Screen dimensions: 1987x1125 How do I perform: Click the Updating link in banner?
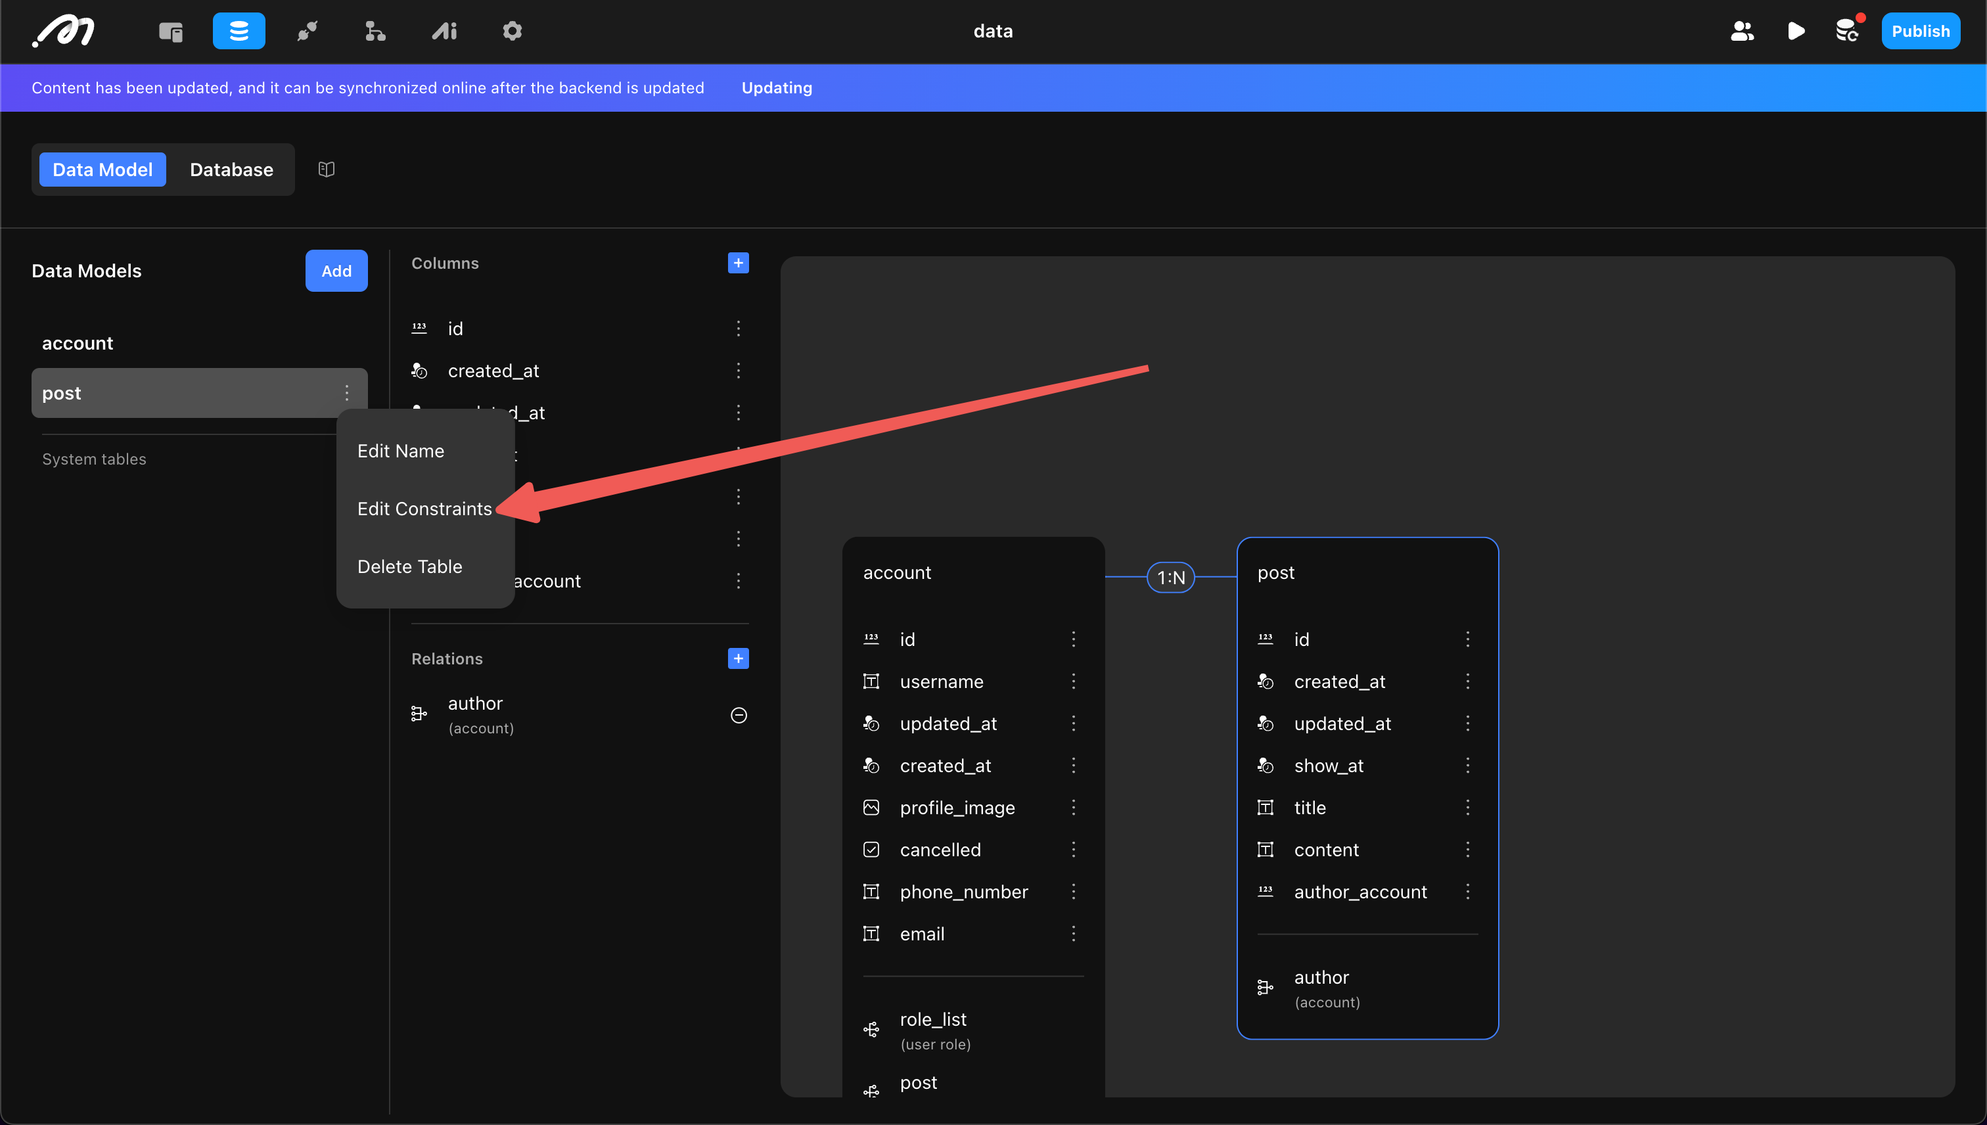click(777, 88)
